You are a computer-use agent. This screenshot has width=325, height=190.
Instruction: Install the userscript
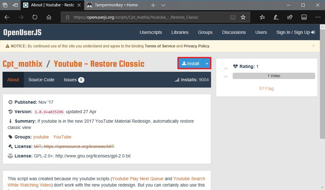click(x=190, y=64)
